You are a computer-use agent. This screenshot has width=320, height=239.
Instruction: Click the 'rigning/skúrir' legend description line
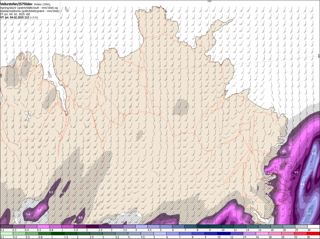29,8
